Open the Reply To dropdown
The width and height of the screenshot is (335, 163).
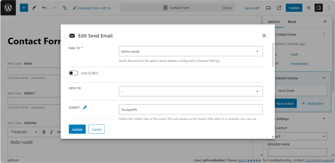[191, 91]
